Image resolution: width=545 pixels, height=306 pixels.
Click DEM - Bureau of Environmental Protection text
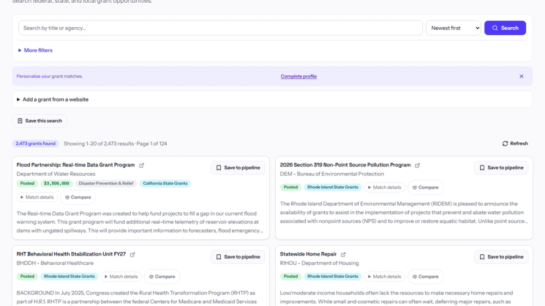(332, 174)
